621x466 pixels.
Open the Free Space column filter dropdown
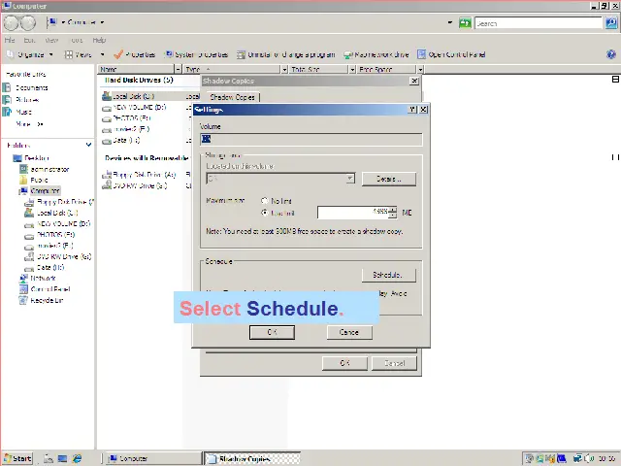tap(420, 69)
